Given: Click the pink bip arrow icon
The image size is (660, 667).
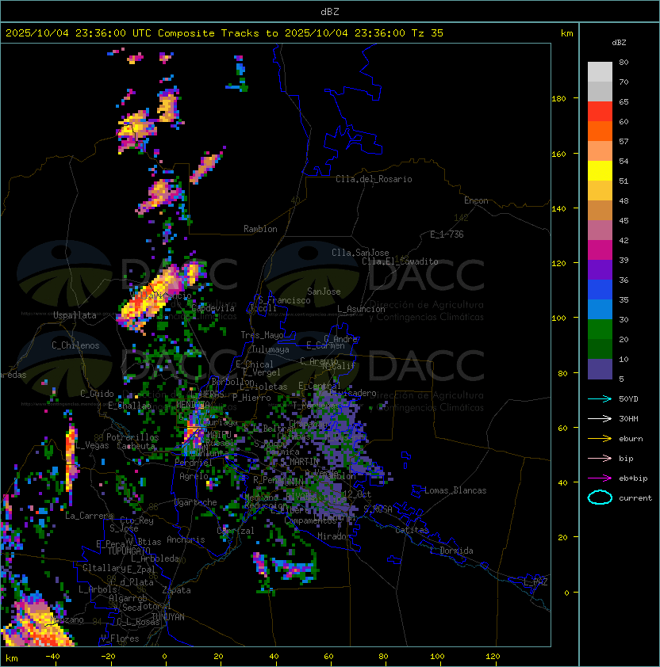Looking at the screenshot, I should tap(600, 459).
